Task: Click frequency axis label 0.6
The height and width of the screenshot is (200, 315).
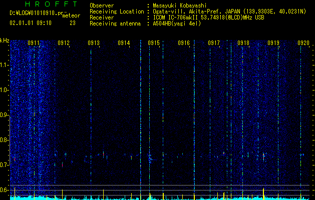Action: (5, 190)
